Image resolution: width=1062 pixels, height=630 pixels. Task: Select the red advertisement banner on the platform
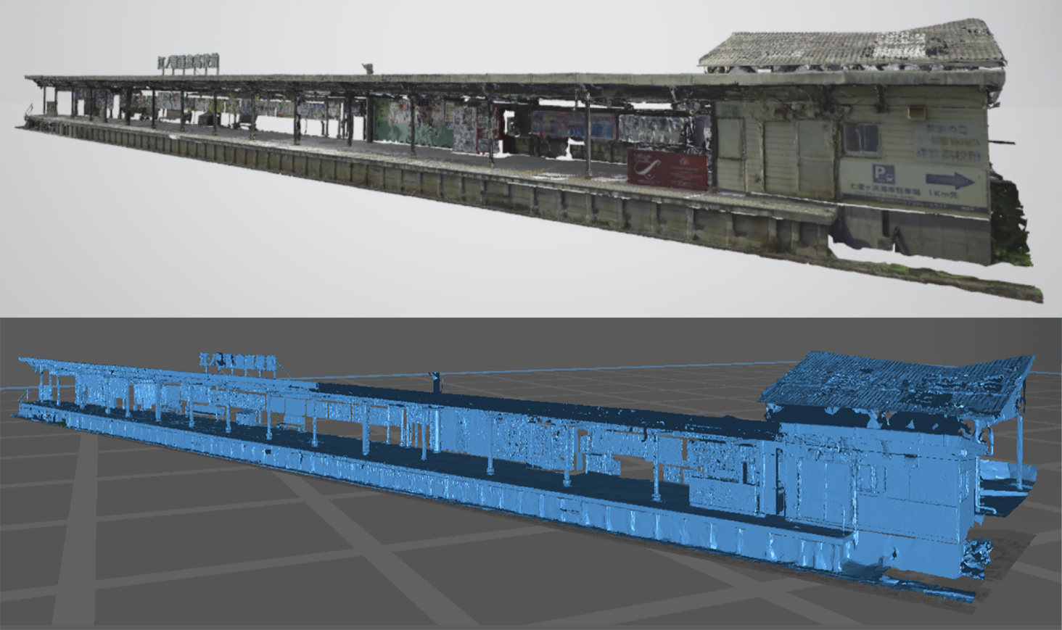(667, 170)
